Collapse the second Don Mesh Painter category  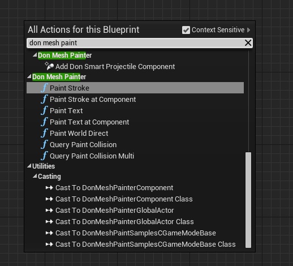coord(29,76)
